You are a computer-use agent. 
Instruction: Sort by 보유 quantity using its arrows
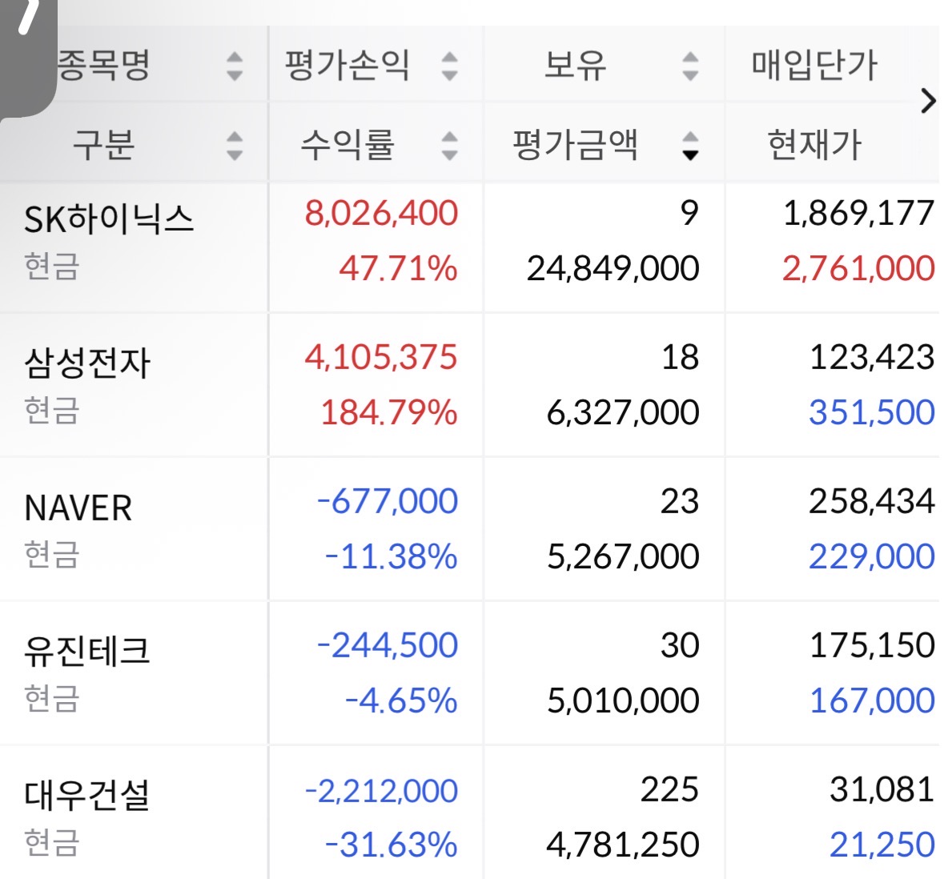pos(690,66)
